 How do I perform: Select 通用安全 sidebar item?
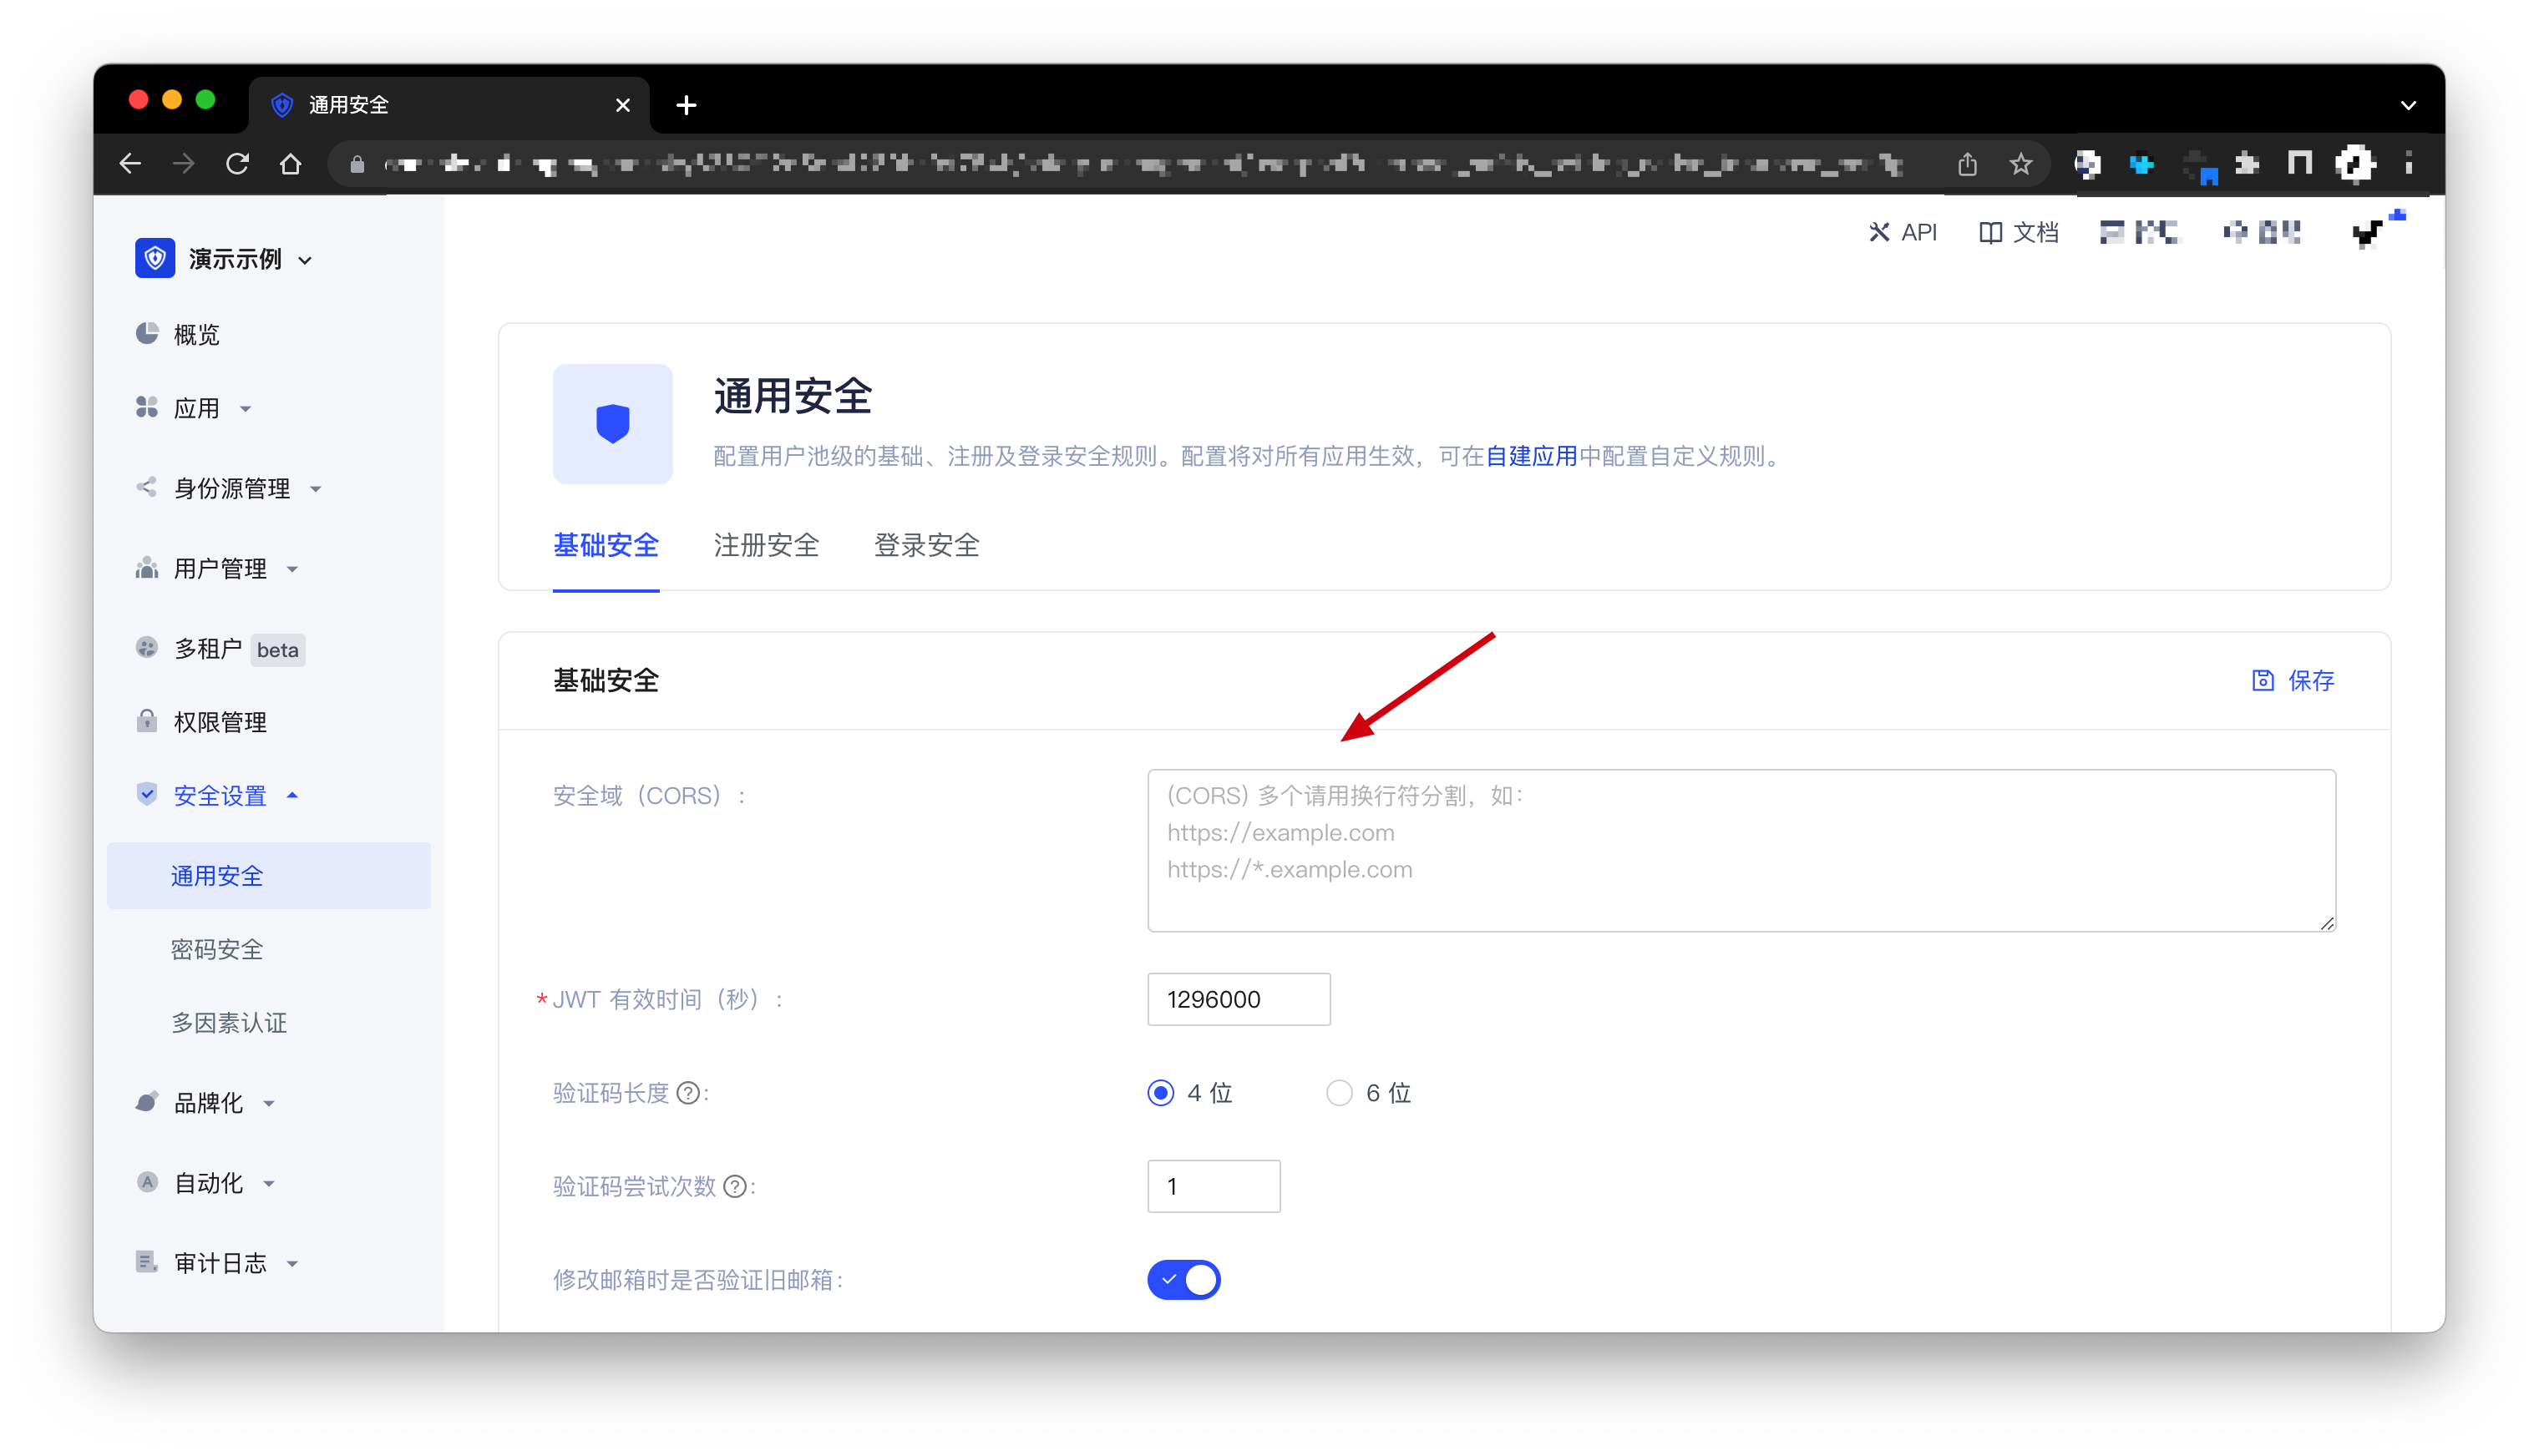click(268, 876)
